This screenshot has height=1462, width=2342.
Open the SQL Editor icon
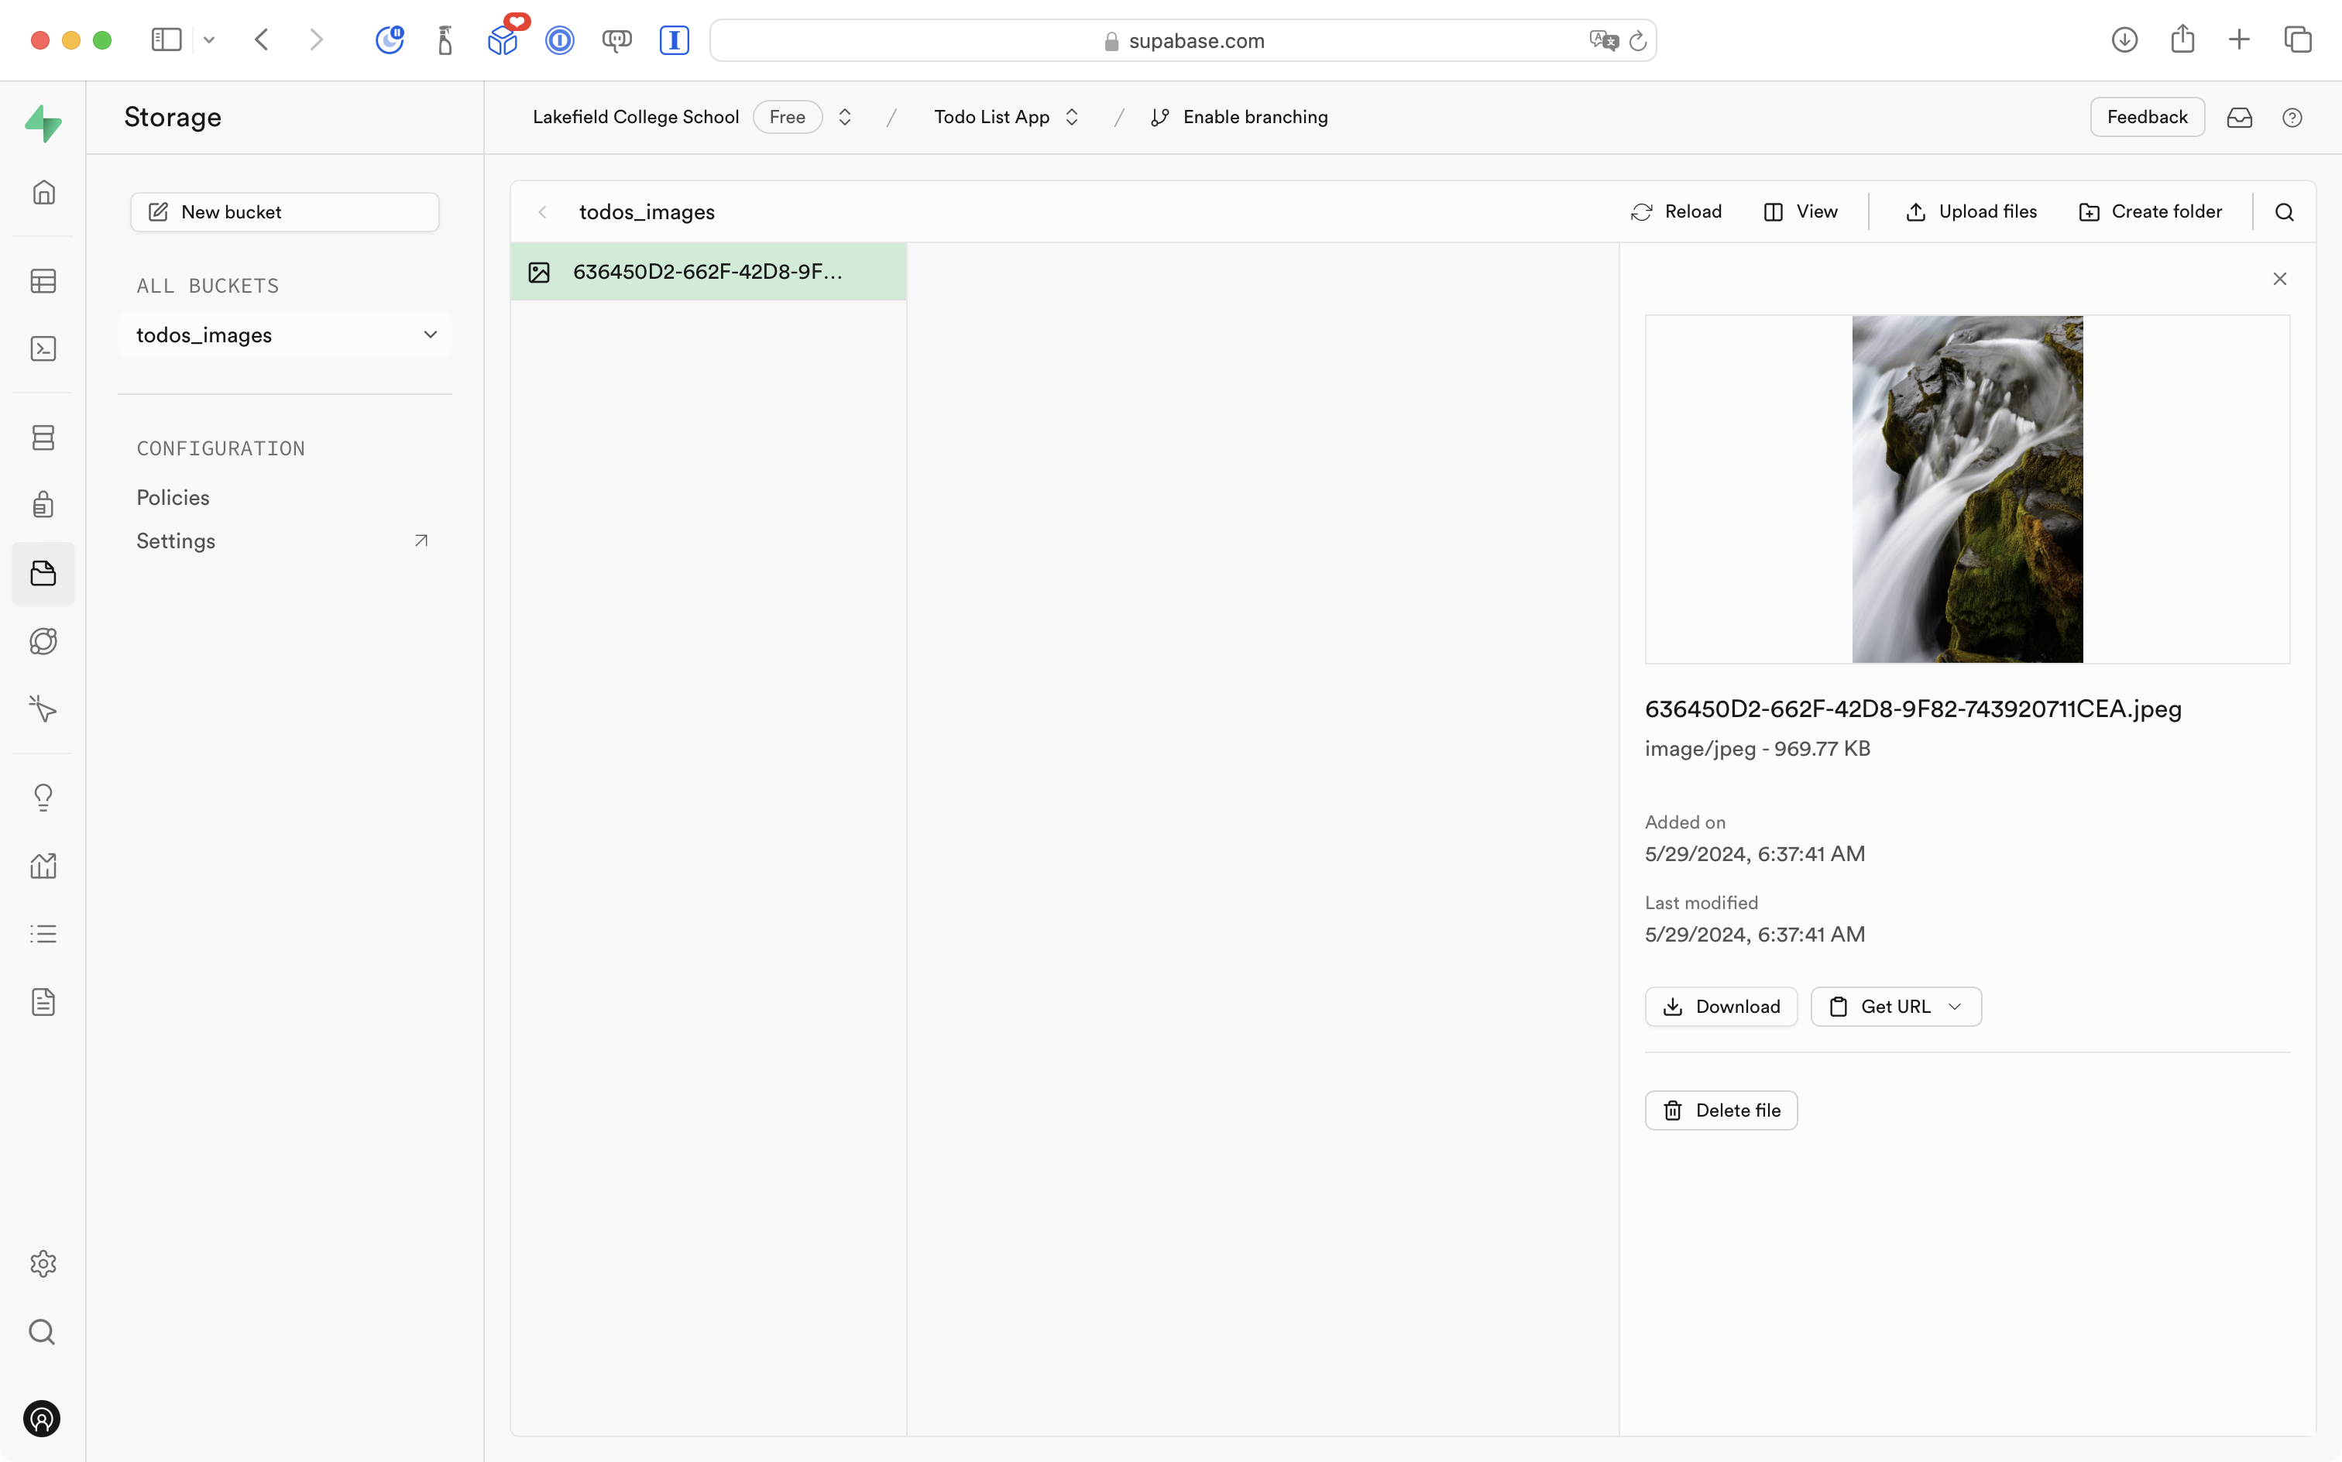tap(43, 348)
